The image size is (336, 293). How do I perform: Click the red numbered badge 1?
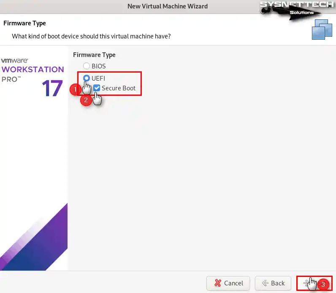tap(74, 90)
